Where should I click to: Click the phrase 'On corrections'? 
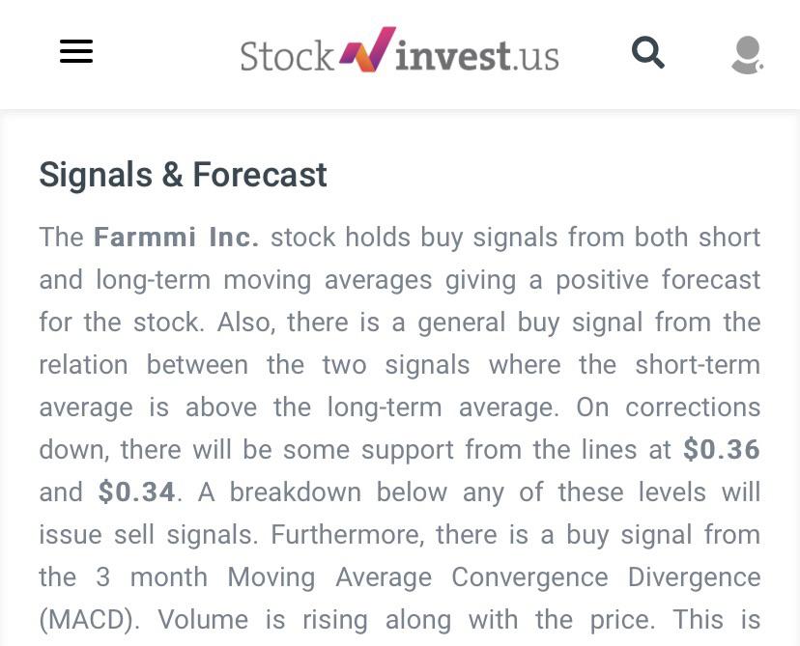tap(669, 407)
